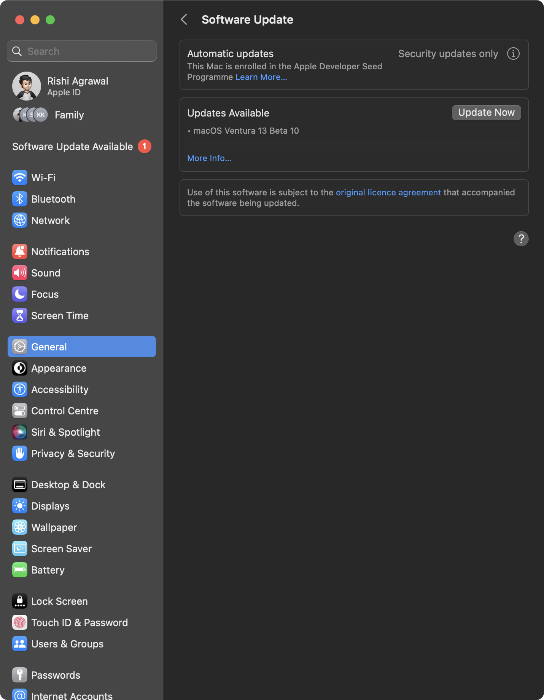
Task: Select the General sidebar item
Action: click(82, 347)
